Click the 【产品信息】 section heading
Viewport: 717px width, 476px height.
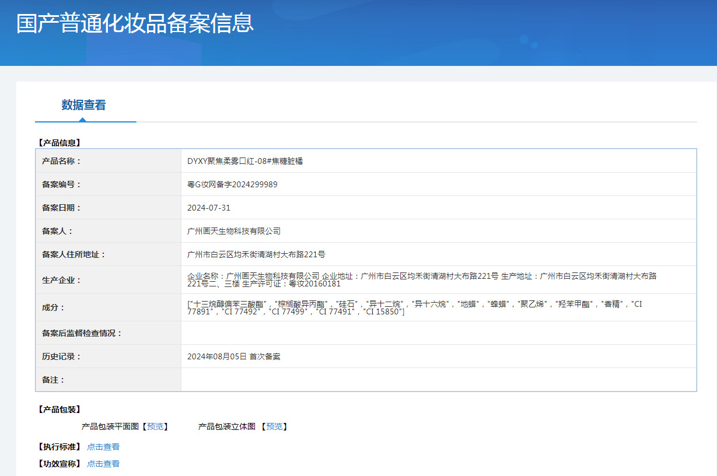coord(59,142)
